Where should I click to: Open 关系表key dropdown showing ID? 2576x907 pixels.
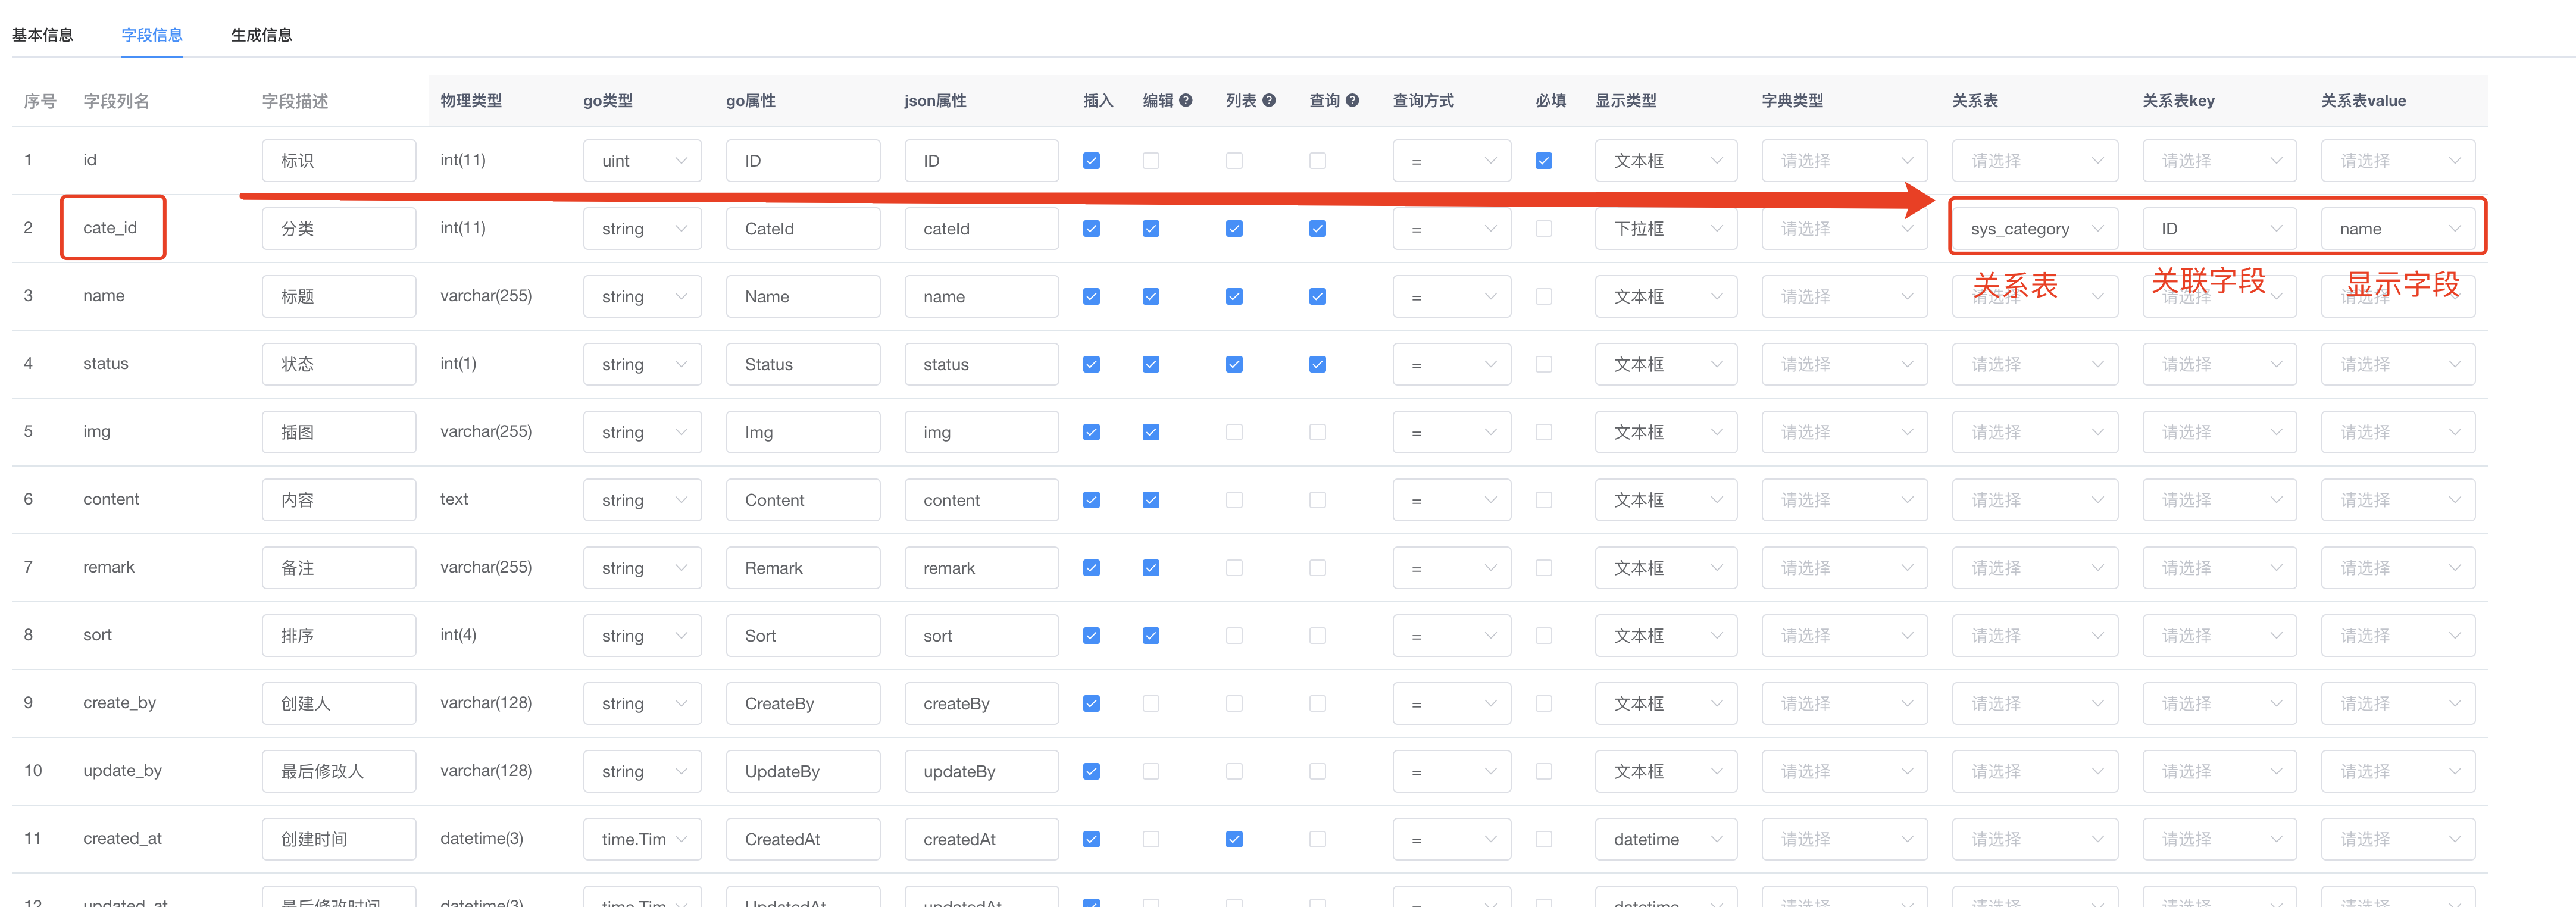click(x=2219, y=229)
